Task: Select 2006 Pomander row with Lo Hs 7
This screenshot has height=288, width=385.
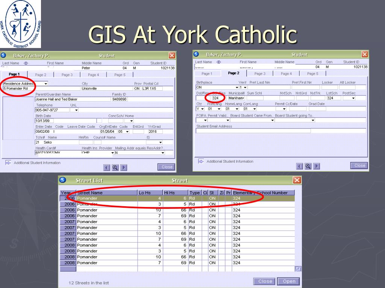Action: click(177, 216)
